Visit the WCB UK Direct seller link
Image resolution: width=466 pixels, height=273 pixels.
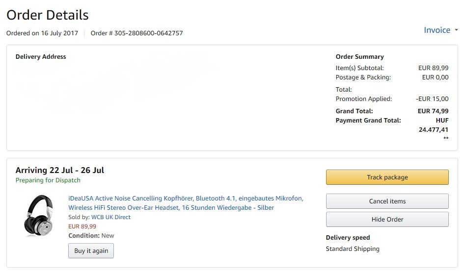pos(110,217)
